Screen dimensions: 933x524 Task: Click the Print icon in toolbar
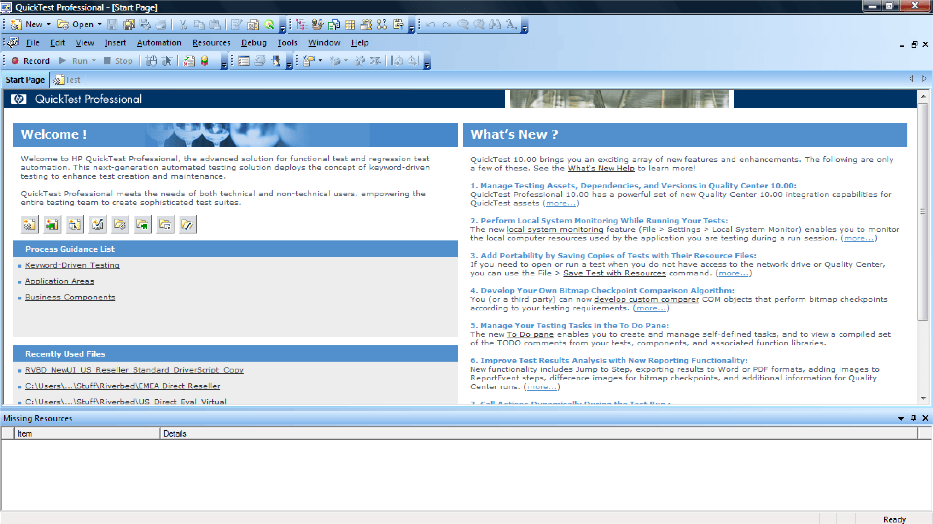[161, 24]
